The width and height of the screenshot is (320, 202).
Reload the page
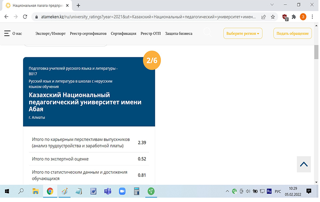(x=25, y=17)
